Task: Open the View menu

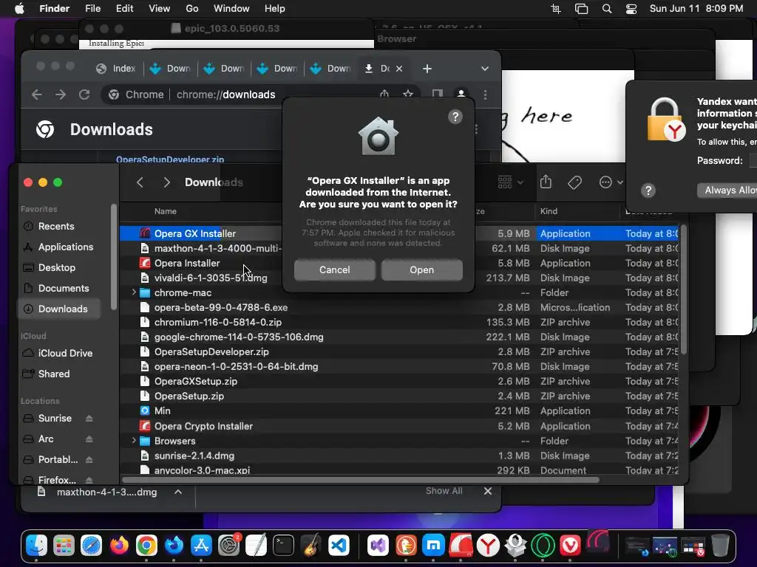Action: 160,9
